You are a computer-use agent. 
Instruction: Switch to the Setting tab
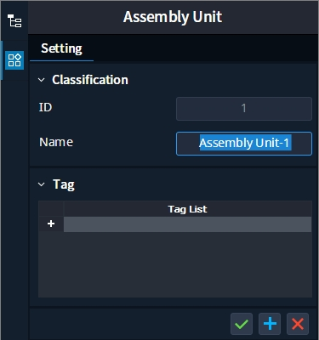coord(61,48)
